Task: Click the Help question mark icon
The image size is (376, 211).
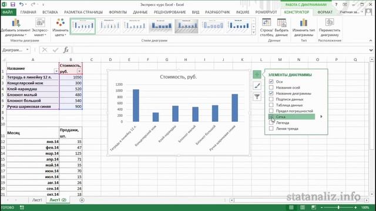Action: pos(336,5)
